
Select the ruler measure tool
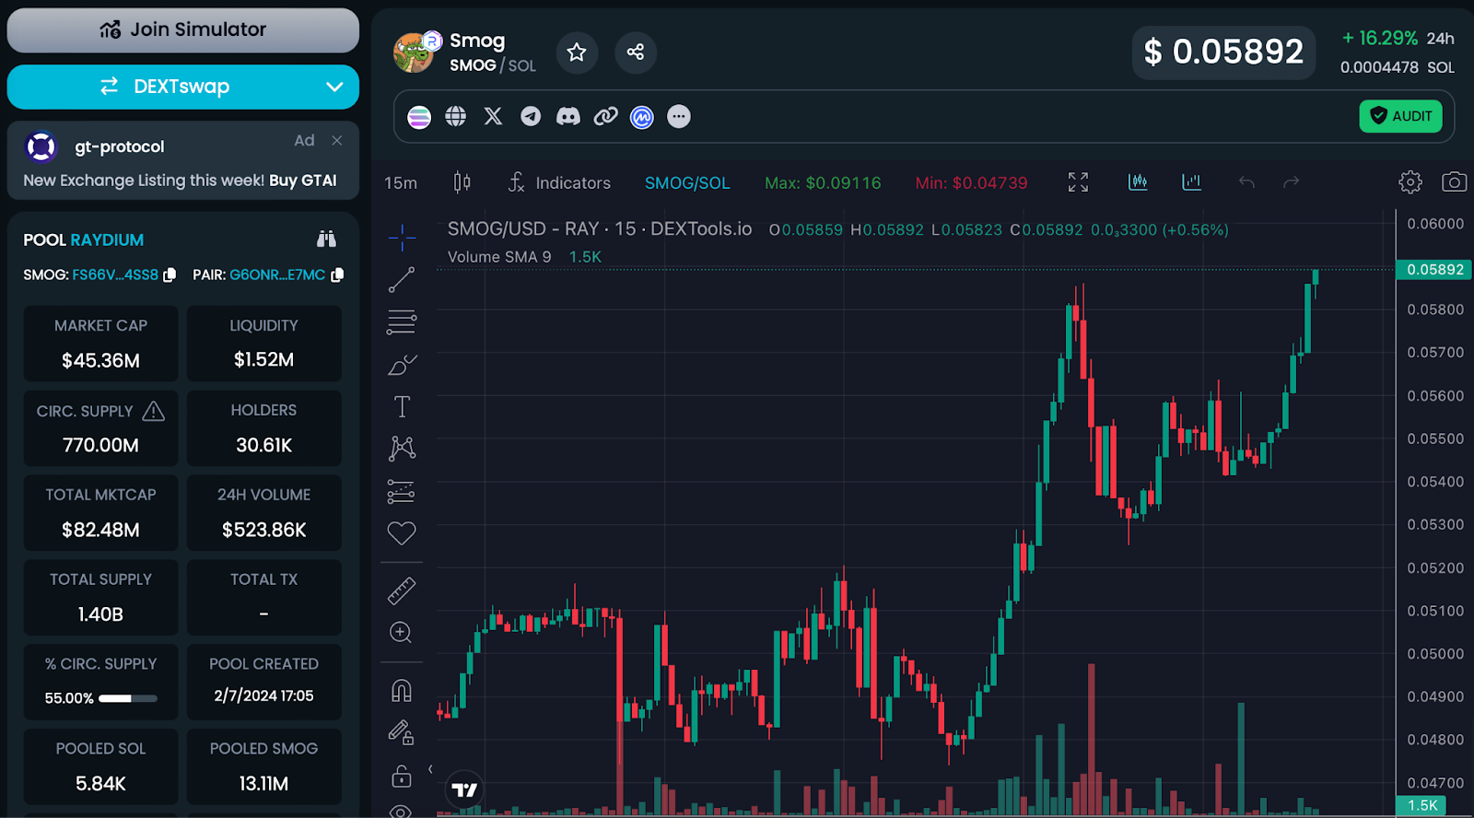402,590
